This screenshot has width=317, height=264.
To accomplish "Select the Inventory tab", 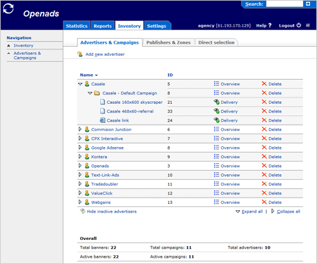I will pos(129,26).
